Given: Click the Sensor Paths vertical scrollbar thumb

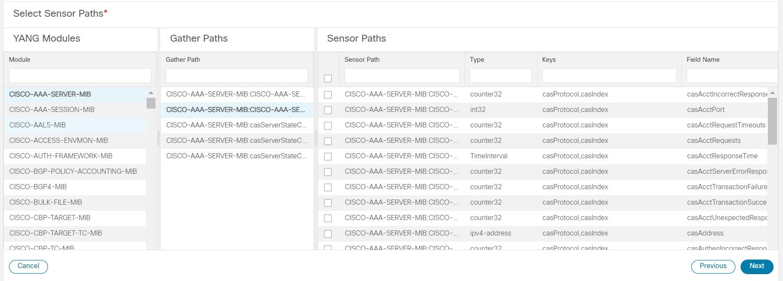Looking at the screenshot, I should [x=772, y=121].
